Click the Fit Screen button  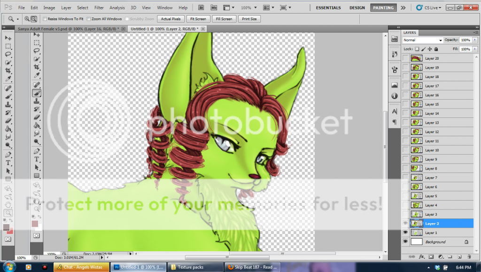tap(197, 19)
